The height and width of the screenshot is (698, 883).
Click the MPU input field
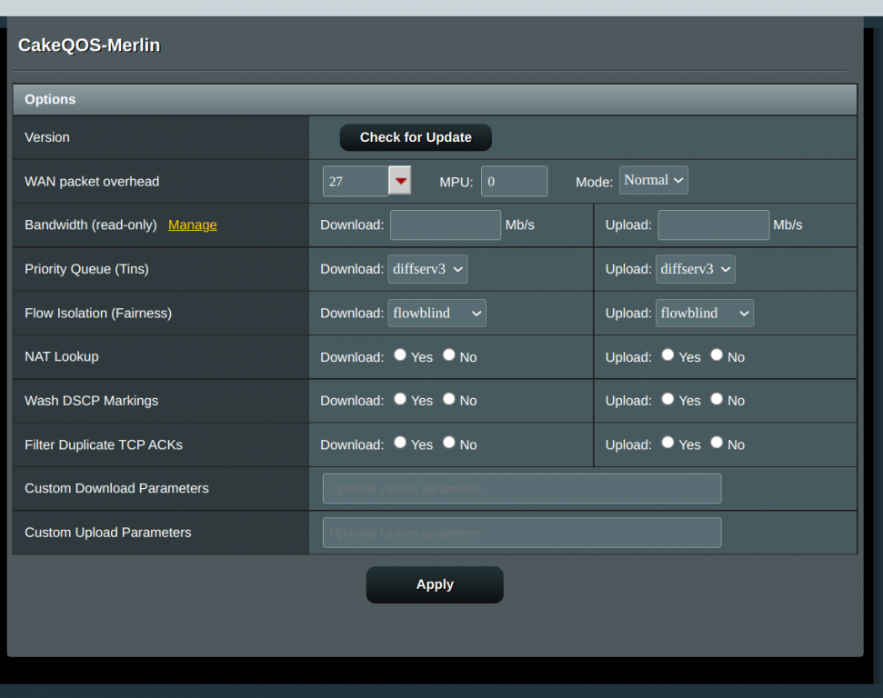tap(514, 181)
